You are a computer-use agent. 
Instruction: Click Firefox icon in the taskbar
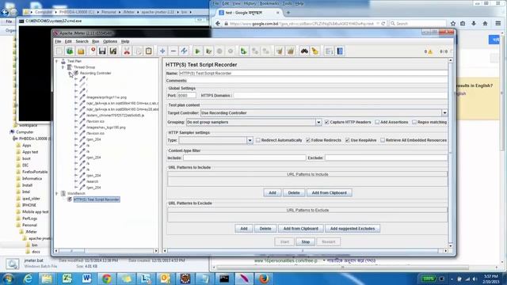point(264,279)
